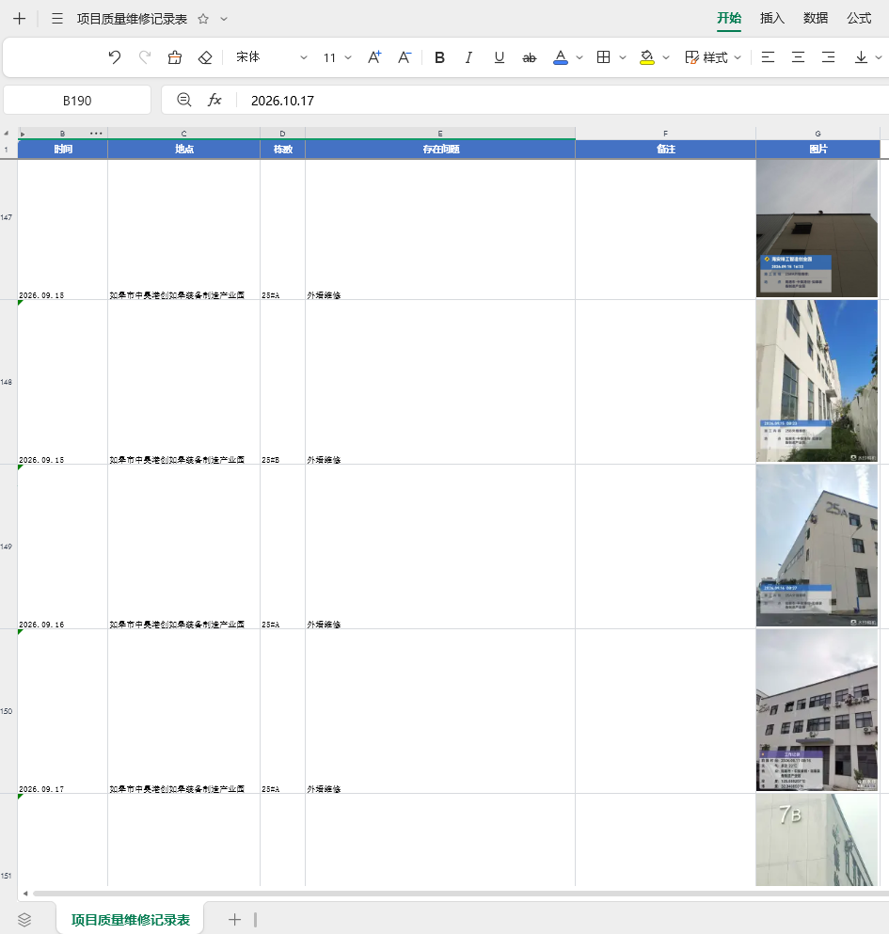This screenshot has height=934, width=889.
Task: Switch to the 数据 tab
Action: pos(816,19)
